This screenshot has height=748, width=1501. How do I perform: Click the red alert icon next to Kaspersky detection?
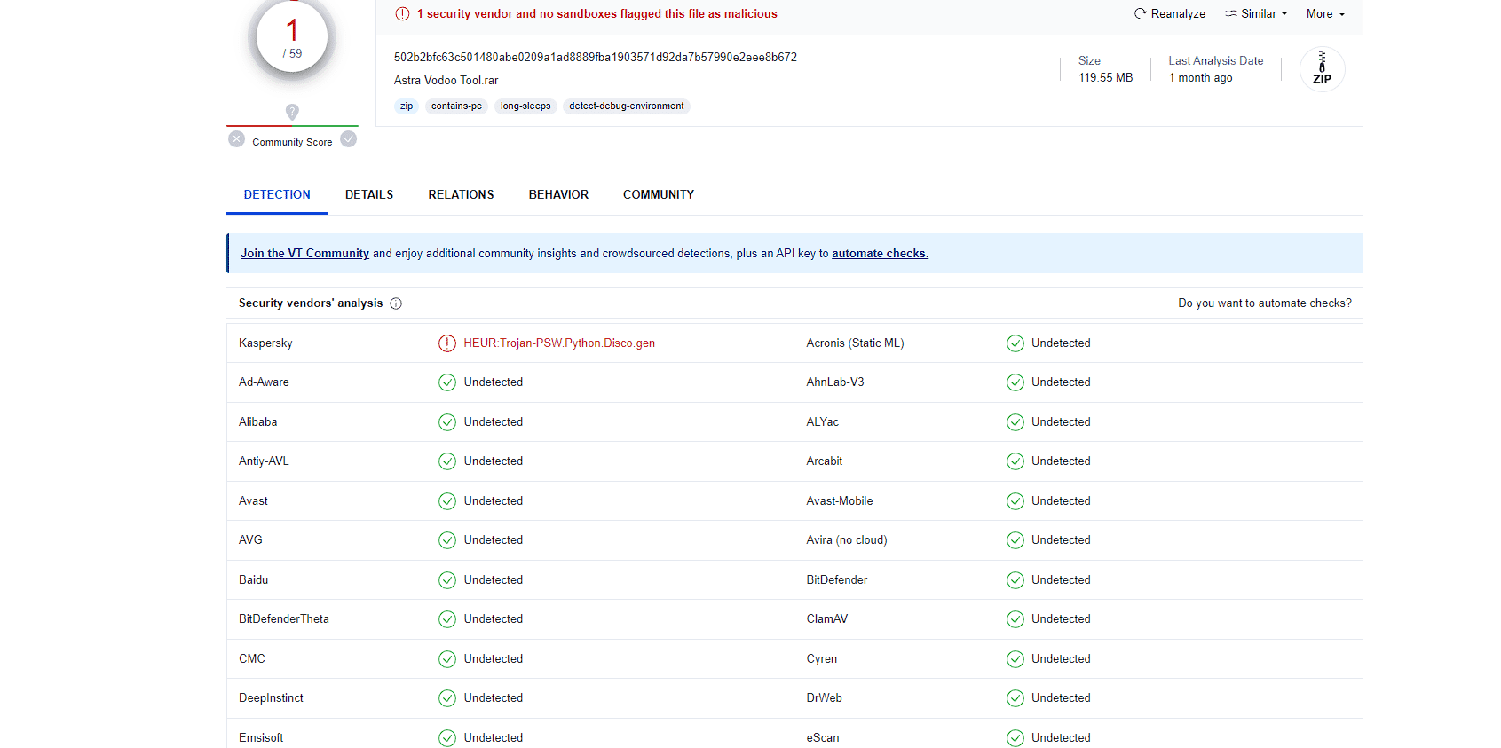447,343
